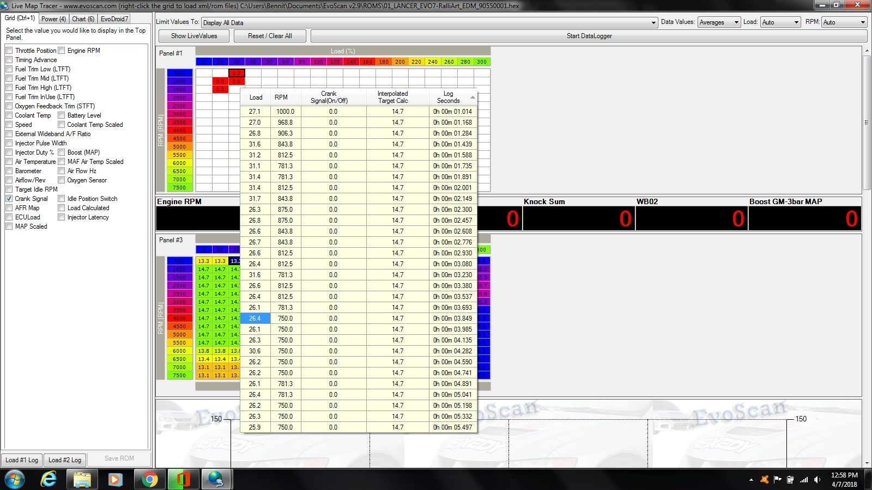Open the Windows Start menu
The image size is (872, 490).
14,479
